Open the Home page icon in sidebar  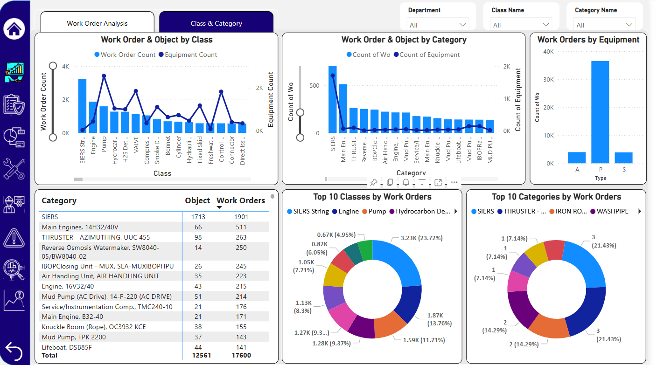14,29
